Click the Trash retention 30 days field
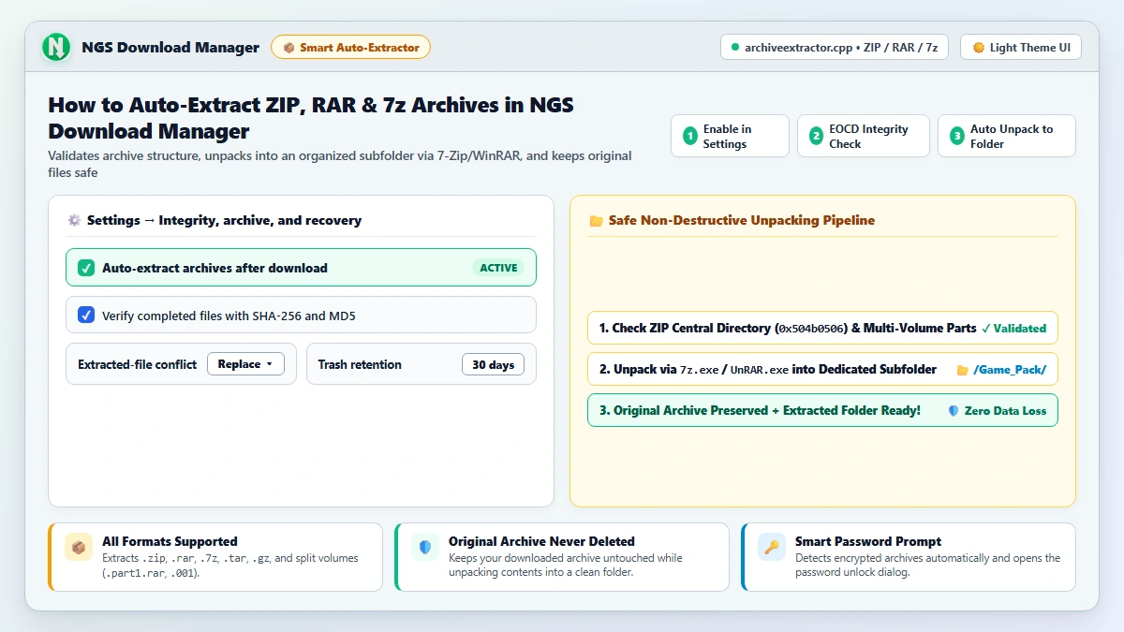This screenshot has height=632, width=1124. coord(493,364)
